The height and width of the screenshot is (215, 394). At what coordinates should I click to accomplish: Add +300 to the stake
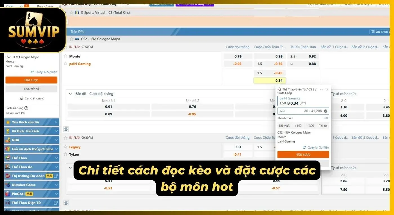point(310,126)
